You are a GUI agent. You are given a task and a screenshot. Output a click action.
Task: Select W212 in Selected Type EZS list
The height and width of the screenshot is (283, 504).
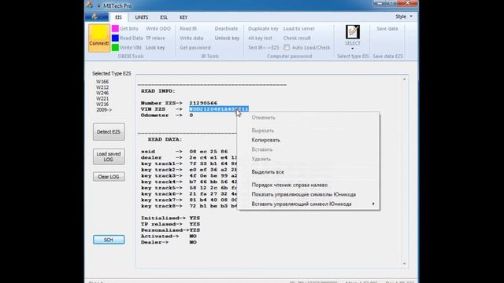102,87
